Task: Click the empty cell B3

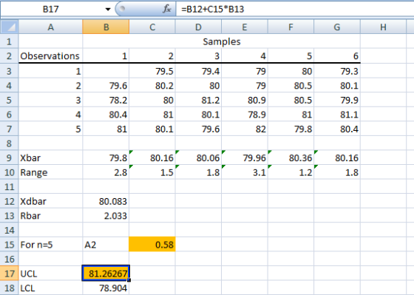Action: (106, 71)
